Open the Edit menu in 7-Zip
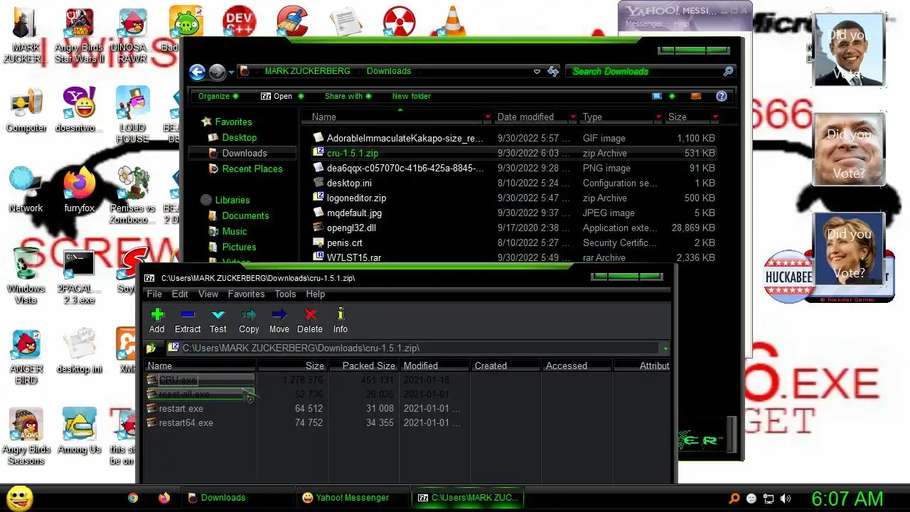Image resolution: width=910 pixels, height=512 pixels. 180,294
